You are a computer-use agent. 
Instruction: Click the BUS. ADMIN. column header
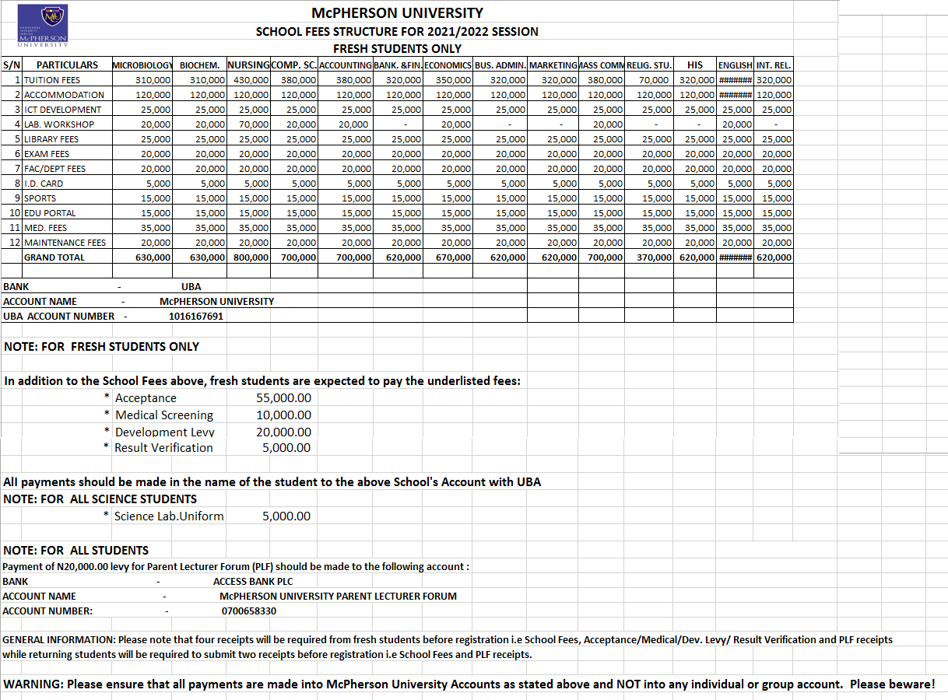pyautogui.click(x=500, y=65)
